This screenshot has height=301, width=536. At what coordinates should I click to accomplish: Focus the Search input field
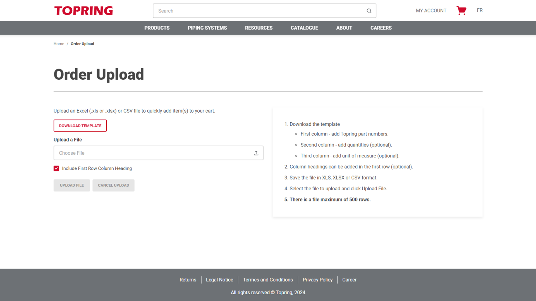[264, 11]
